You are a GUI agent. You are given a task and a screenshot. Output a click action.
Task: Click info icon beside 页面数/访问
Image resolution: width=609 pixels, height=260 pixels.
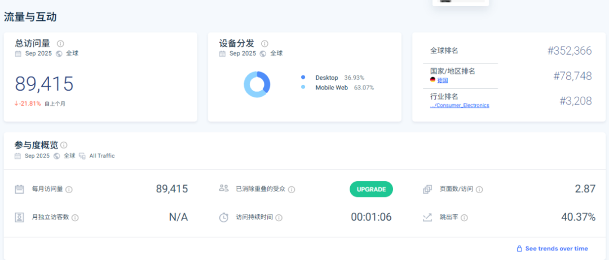click(x=479, y=190)
